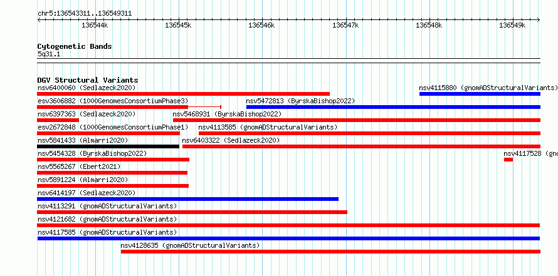Click the nsv5468931 (ByrskaBishop2022) label
This screenshot has width=558, height=276.
click(x=227, y=114)
